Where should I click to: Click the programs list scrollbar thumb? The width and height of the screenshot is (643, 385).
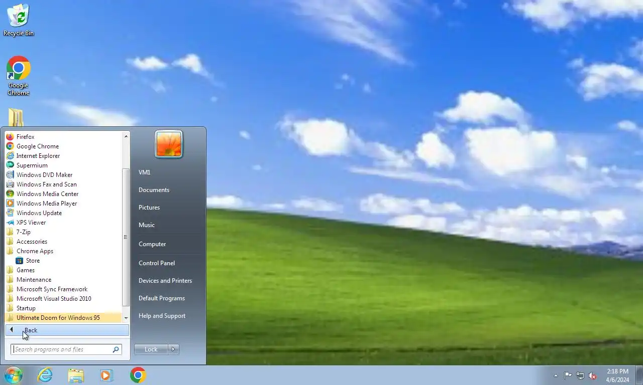126,237
